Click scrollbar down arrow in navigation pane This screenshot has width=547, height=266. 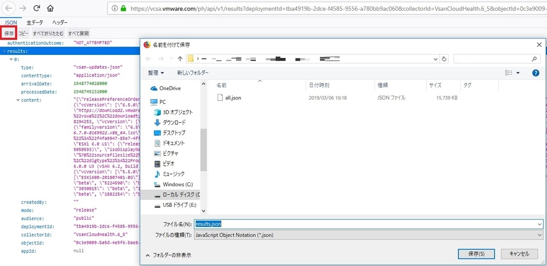pyautogui.click(x=204, y=211)
